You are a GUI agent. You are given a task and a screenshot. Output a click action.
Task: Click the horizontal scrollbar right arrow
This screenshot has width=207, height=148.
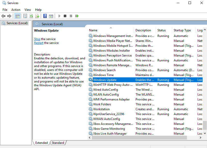click(x=201, y=138)
